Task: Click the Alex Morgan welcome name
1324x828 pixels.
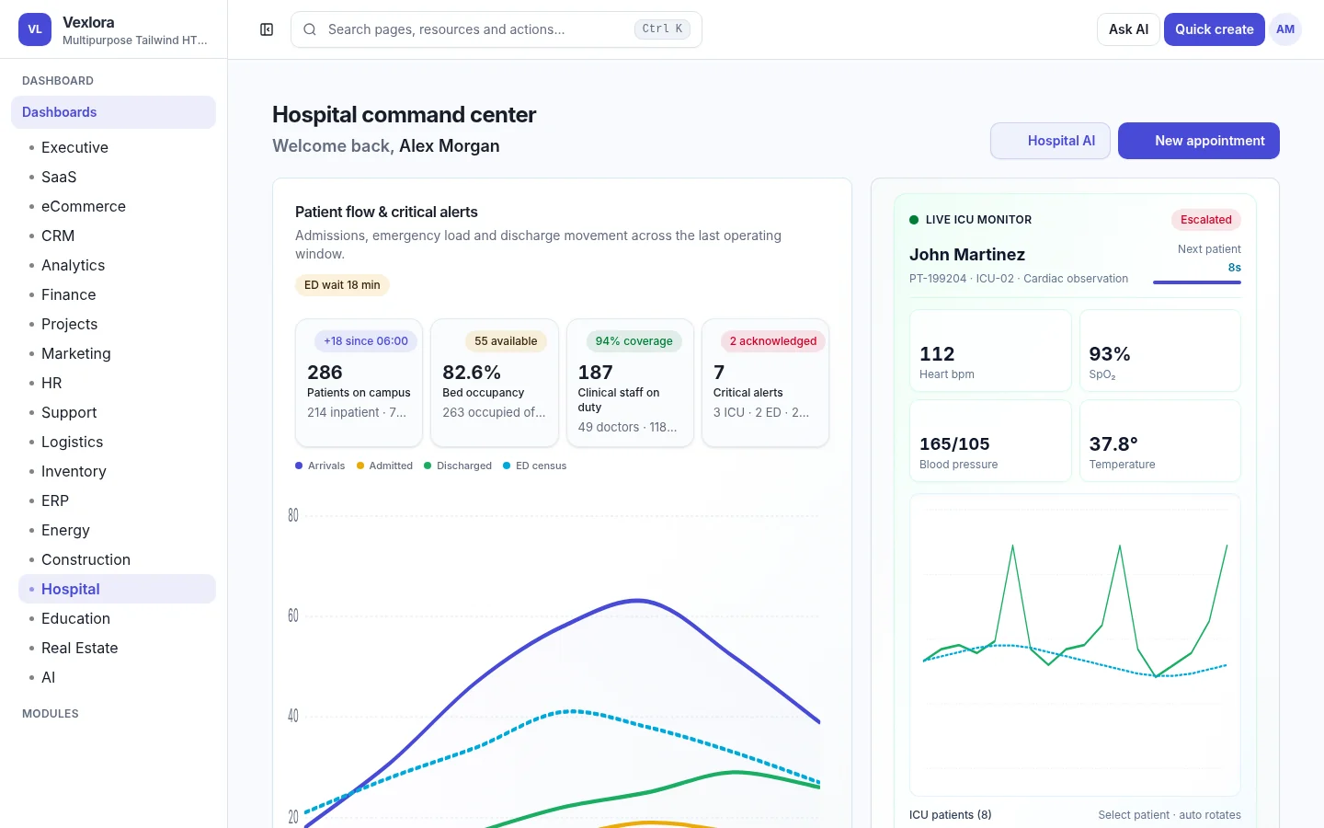Action: coord(450,146)
